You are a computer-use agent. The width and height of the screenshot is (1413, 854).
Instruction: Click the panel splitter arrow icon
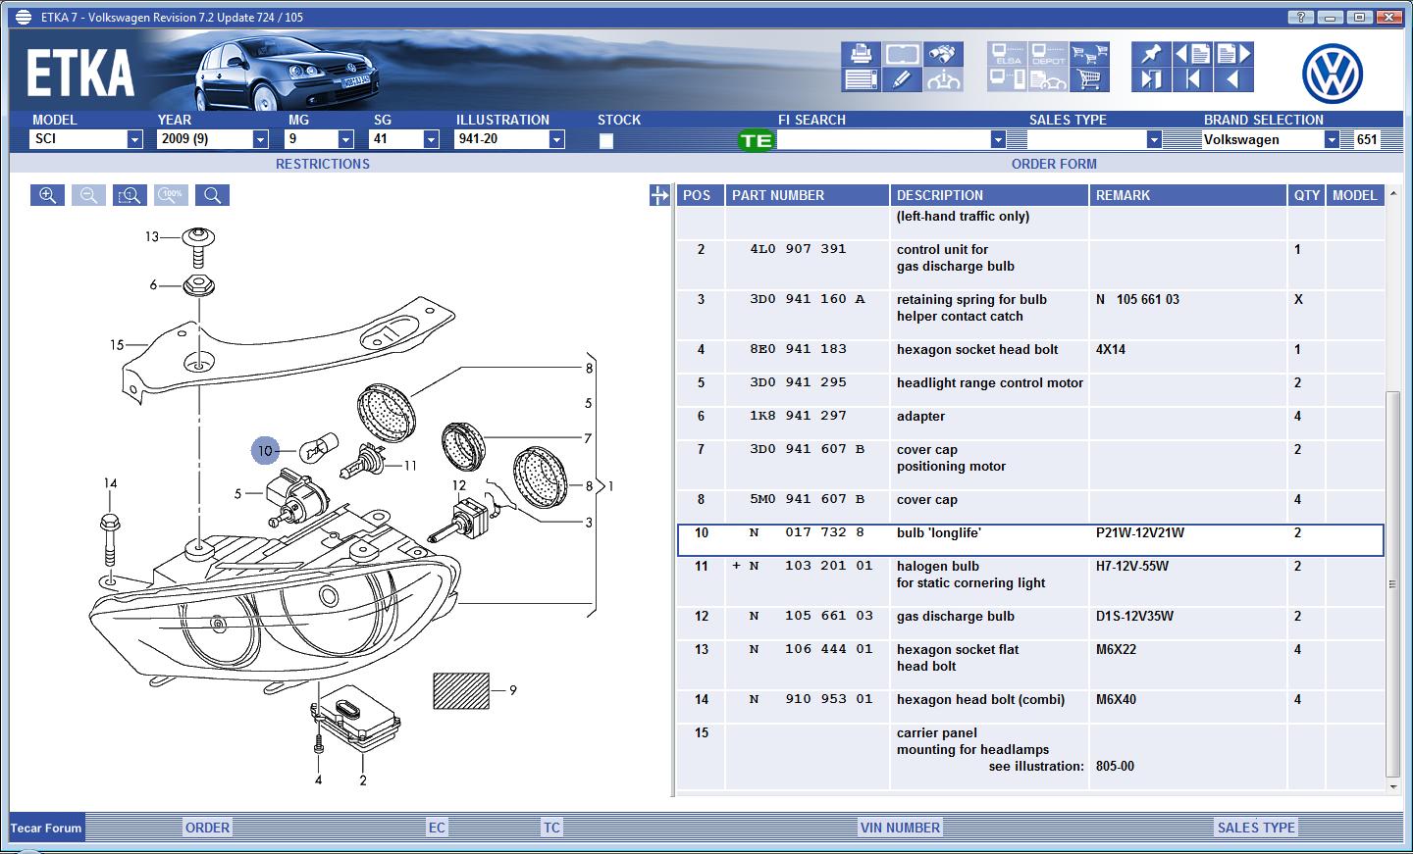pos(659,195)
